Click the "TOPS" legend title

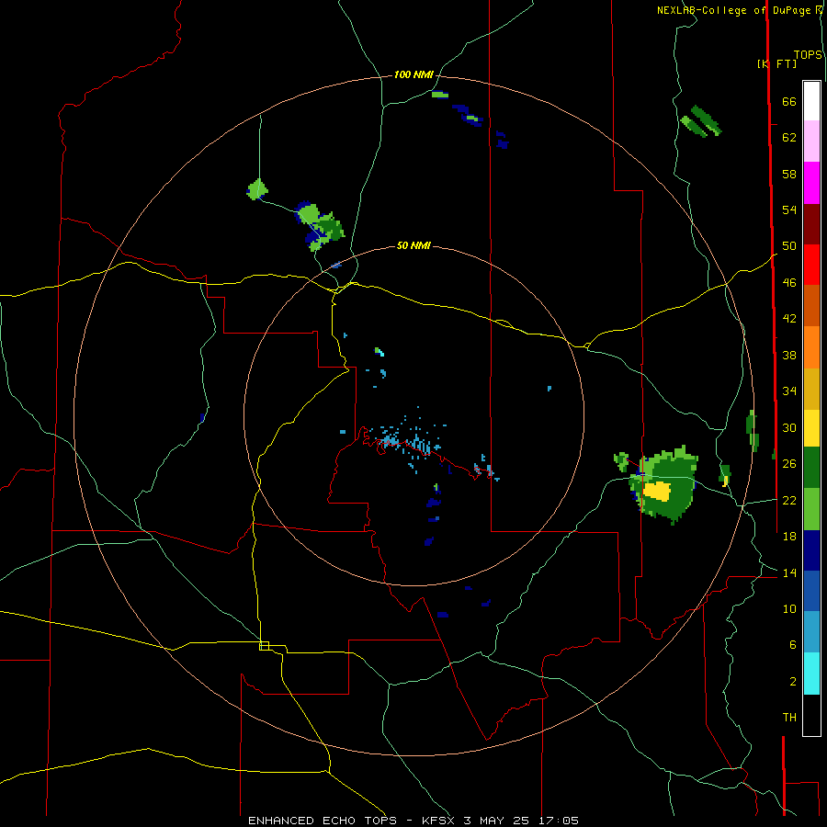(x=808, y=54)
